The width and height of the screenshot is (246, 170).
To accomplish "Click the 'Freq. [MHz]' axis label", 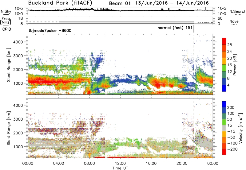I will (x=6, y=21).
